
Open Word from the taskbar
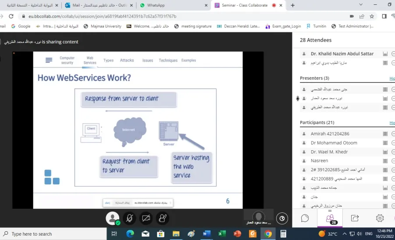pyautogui.click(x=206, y=234)
